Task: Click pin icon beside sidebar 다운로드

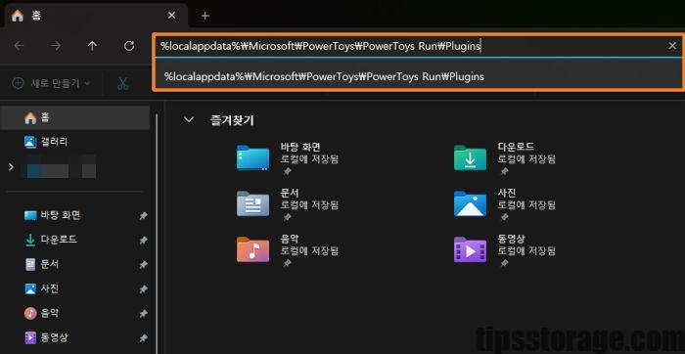Action: pos(143,240)
